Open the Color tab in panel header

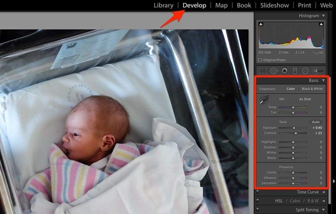295,201
